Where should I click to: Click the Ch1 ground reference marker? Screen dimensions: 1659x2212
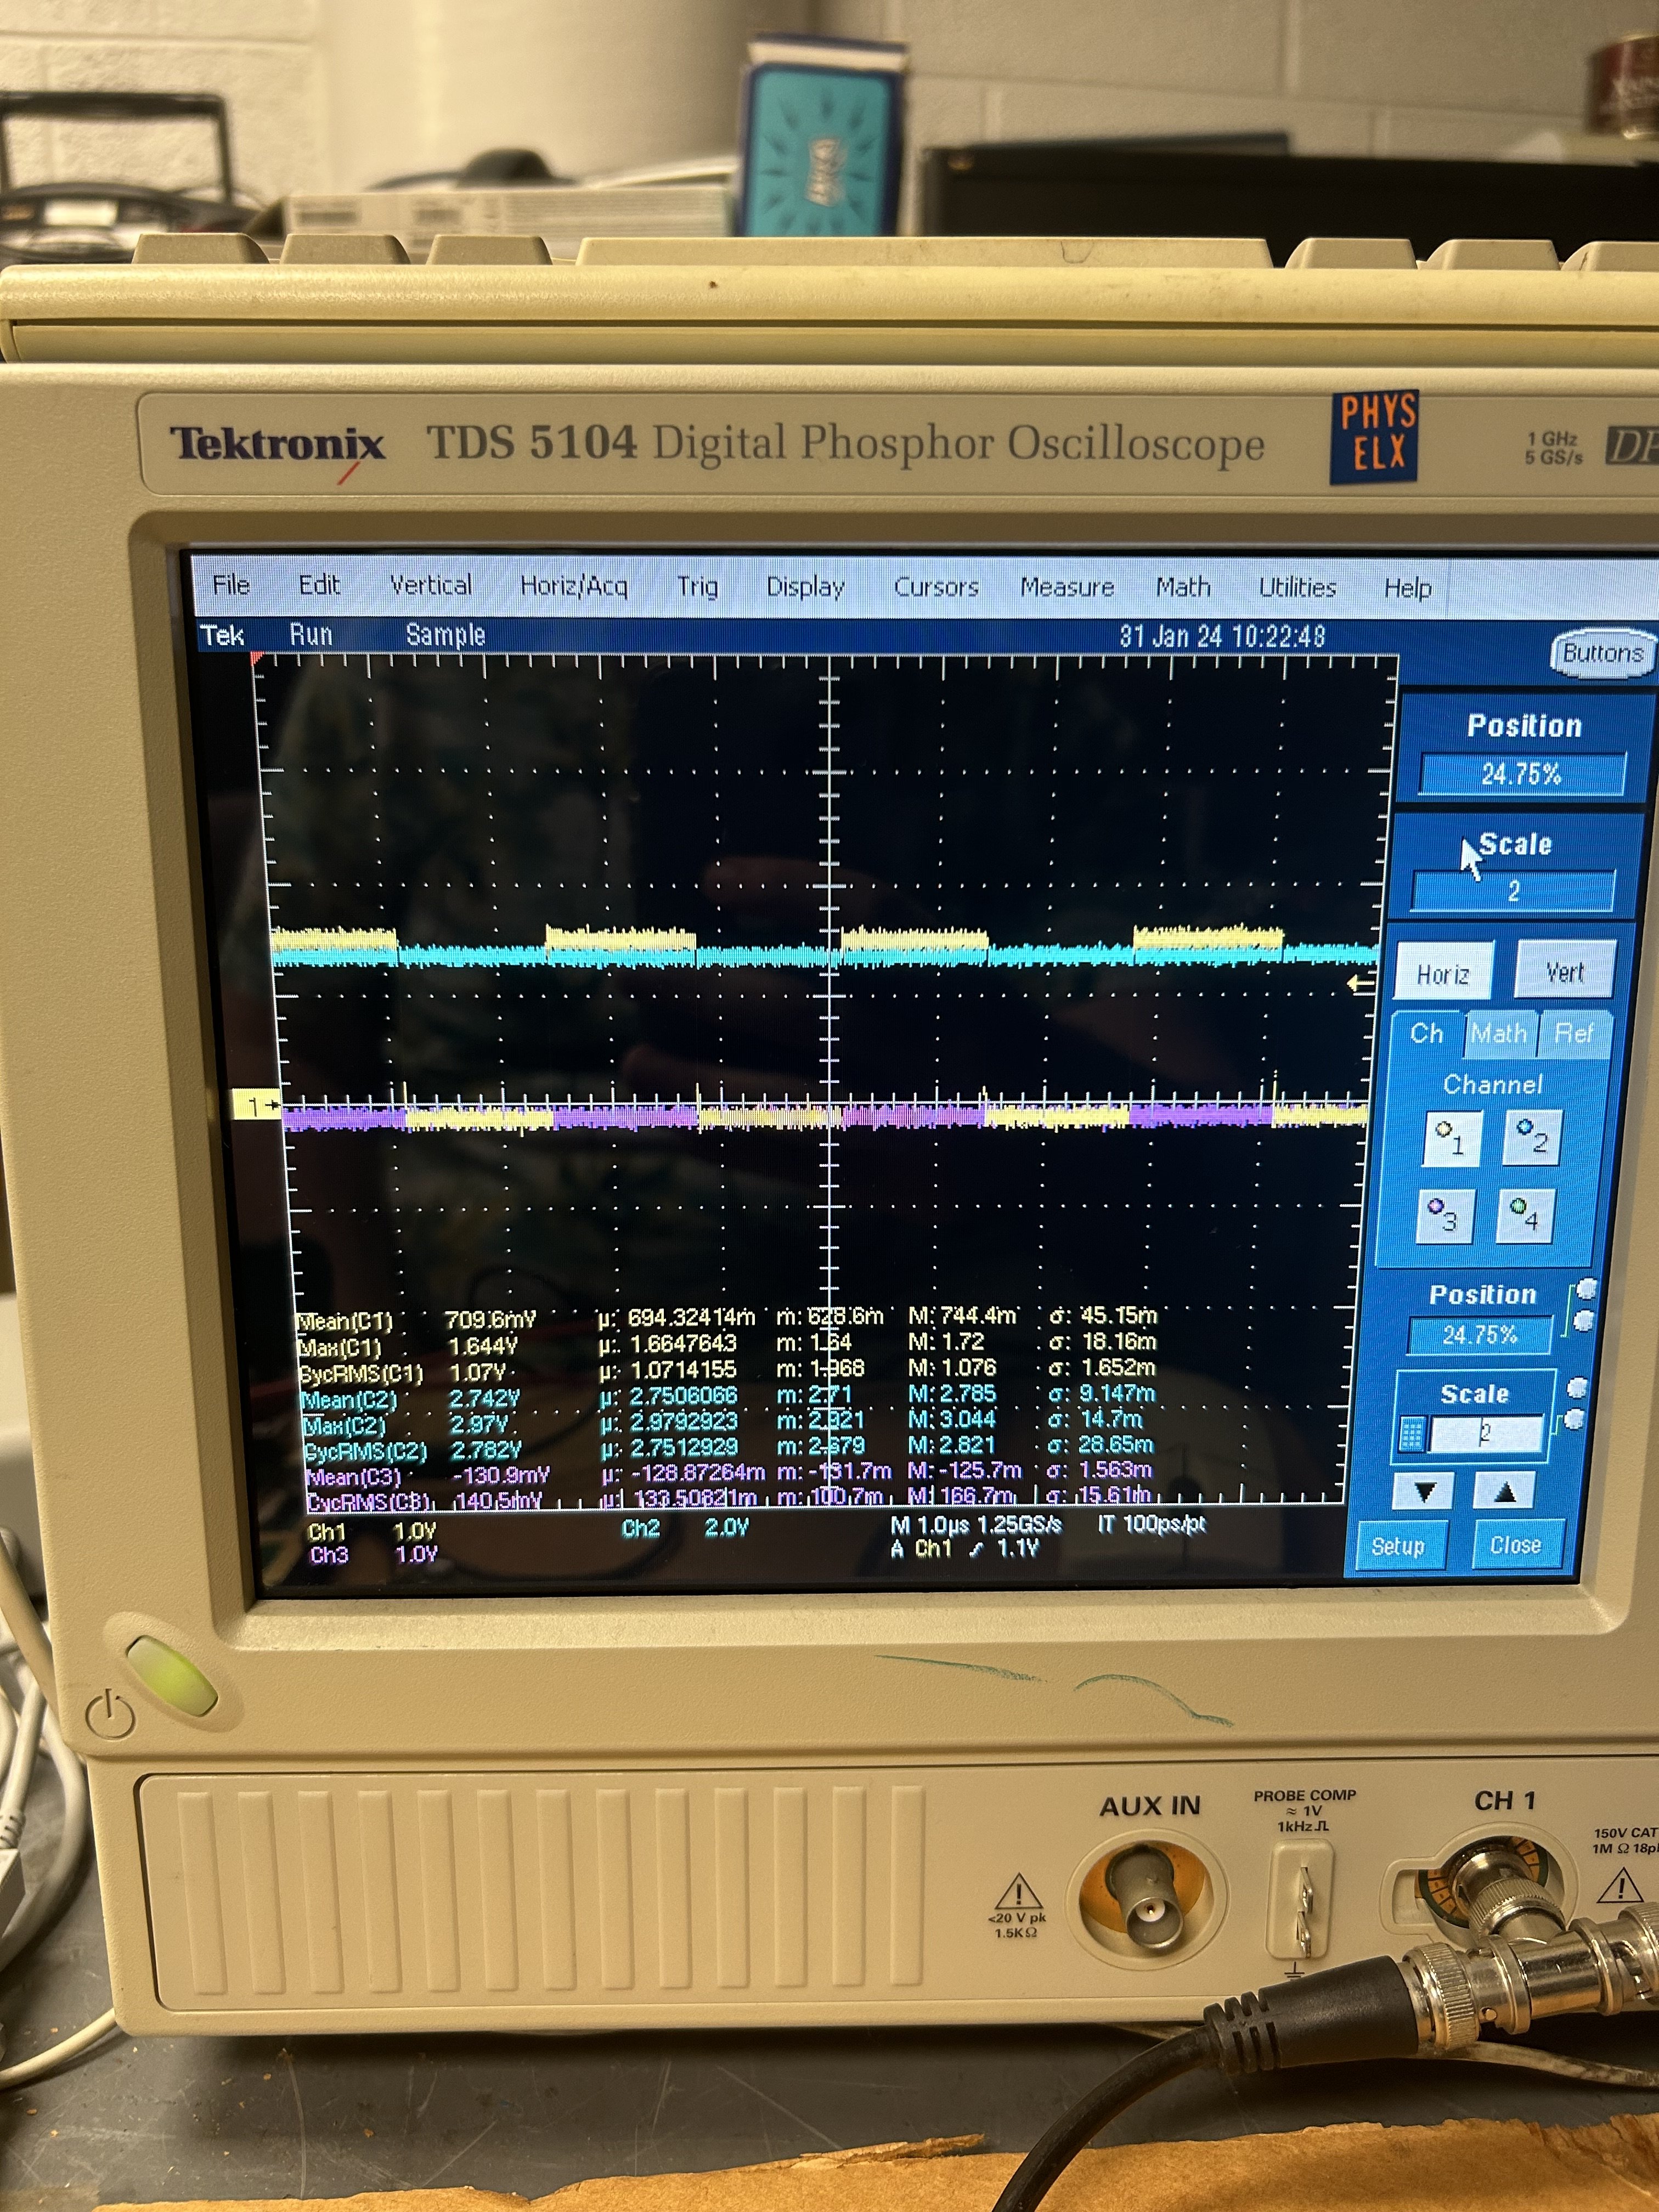coord(257,1106)
